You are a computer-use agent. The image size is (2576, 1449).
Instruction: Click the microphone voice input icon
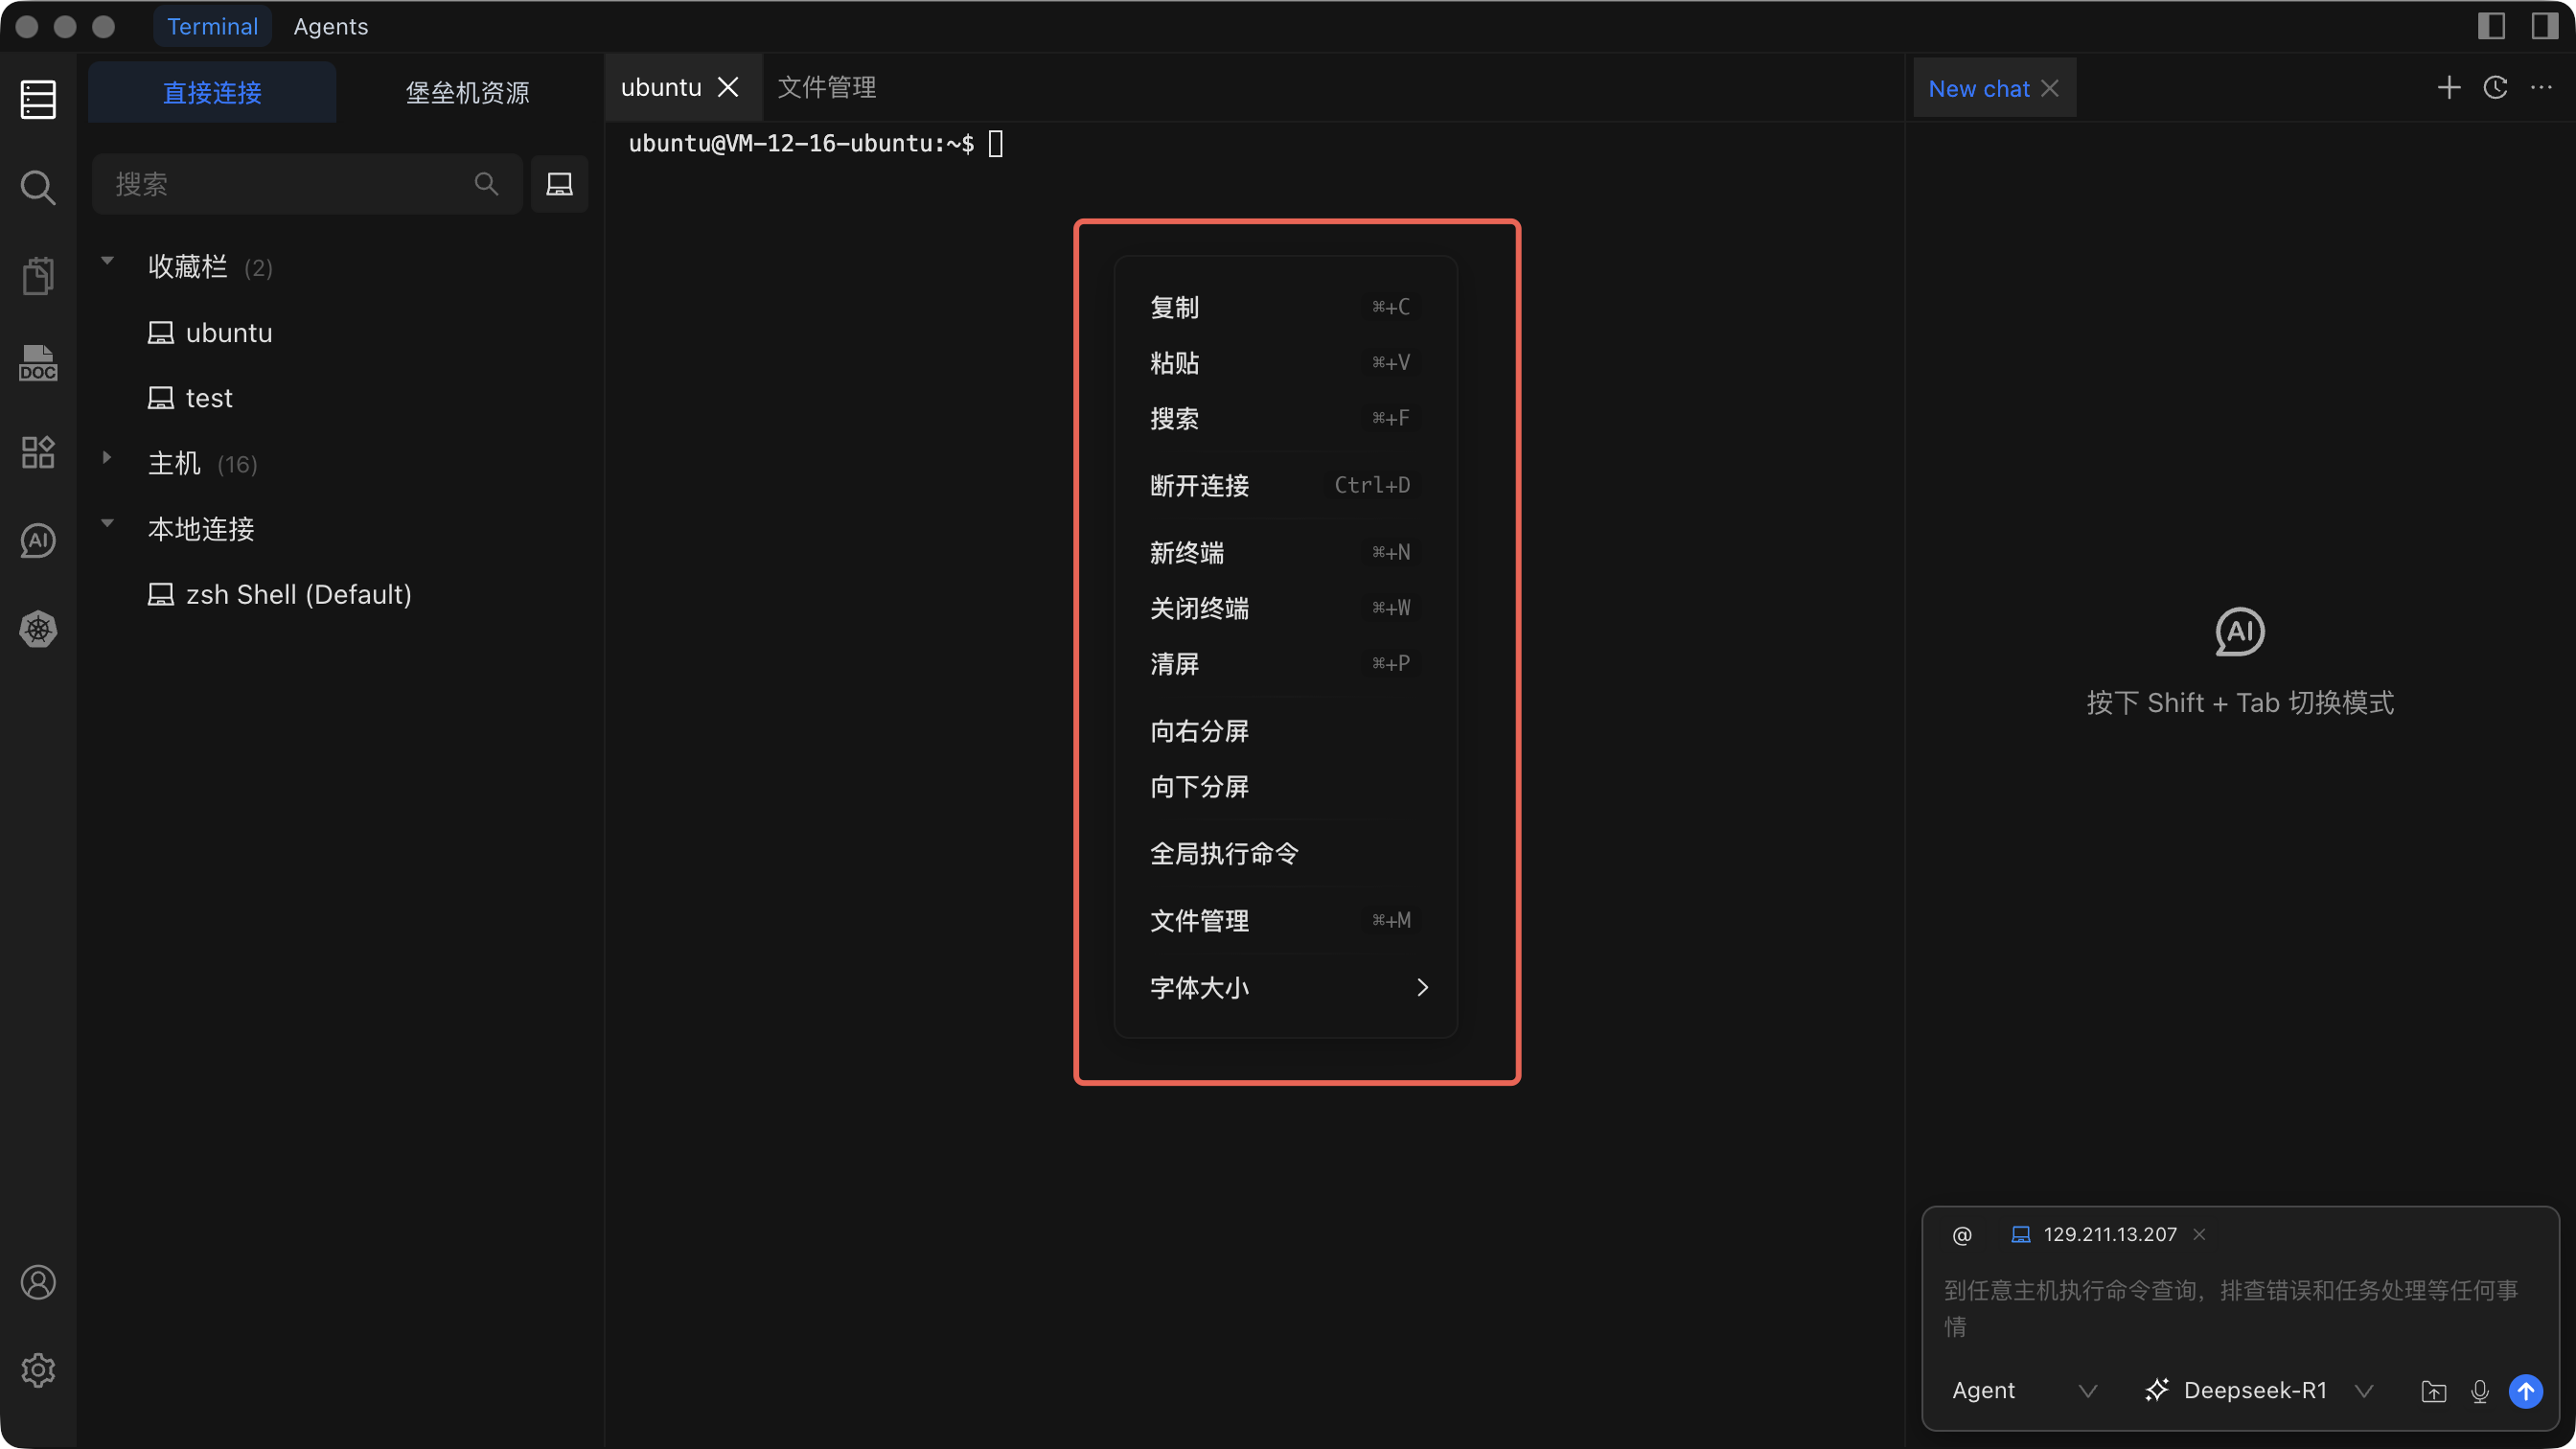point(2479,1391)
